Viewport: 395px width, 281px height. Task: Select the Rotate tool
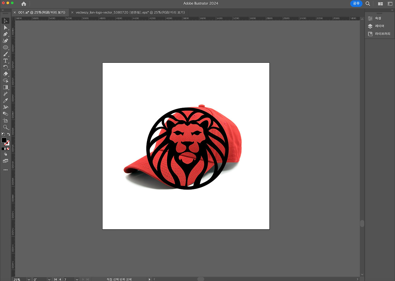point(5,67)
